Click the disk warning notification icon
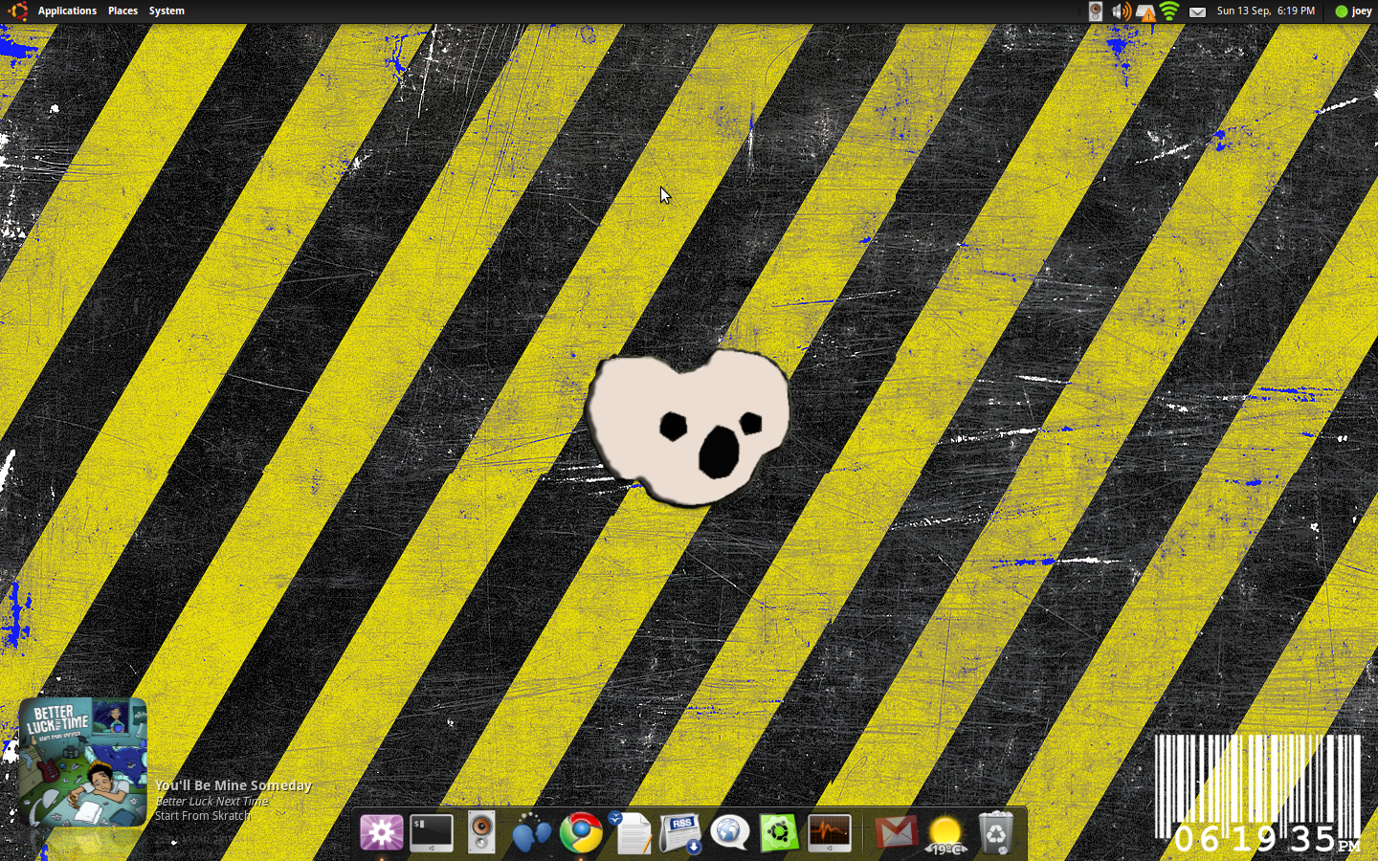Screen dimensions: 1378x861 click(1145, 12)
